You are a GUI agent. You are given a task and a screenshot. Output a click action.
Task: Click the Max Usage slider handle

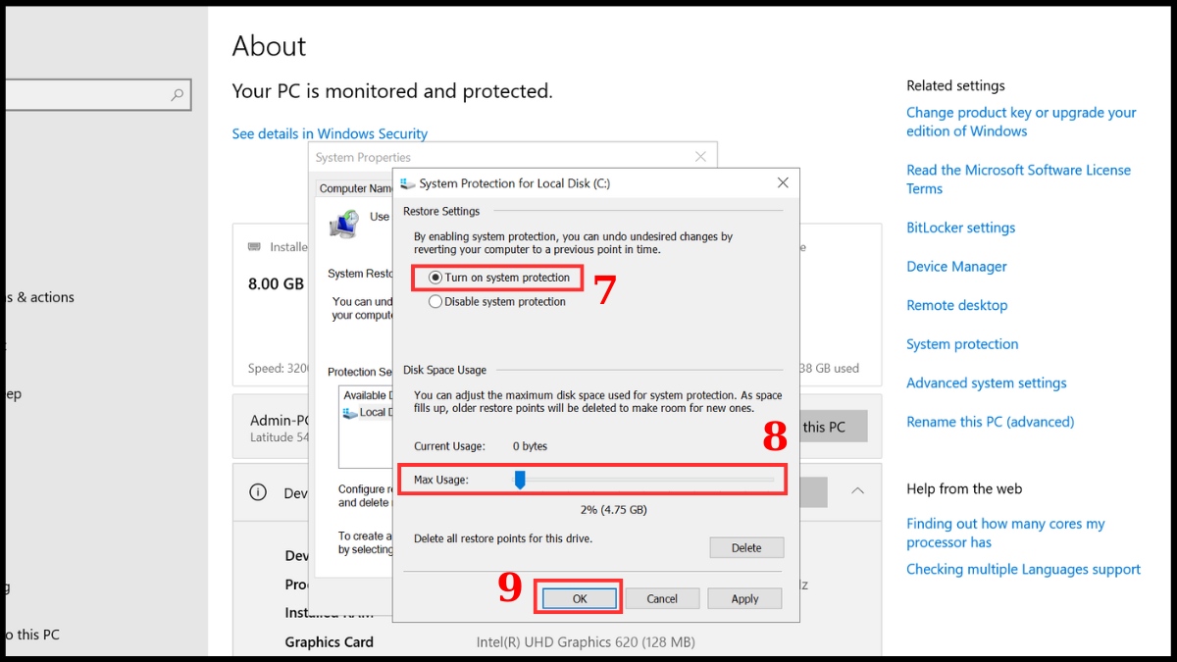521,479
